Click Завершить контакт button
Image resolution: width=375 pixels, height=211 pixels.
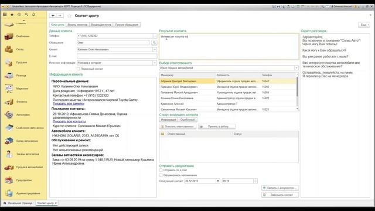280,195
